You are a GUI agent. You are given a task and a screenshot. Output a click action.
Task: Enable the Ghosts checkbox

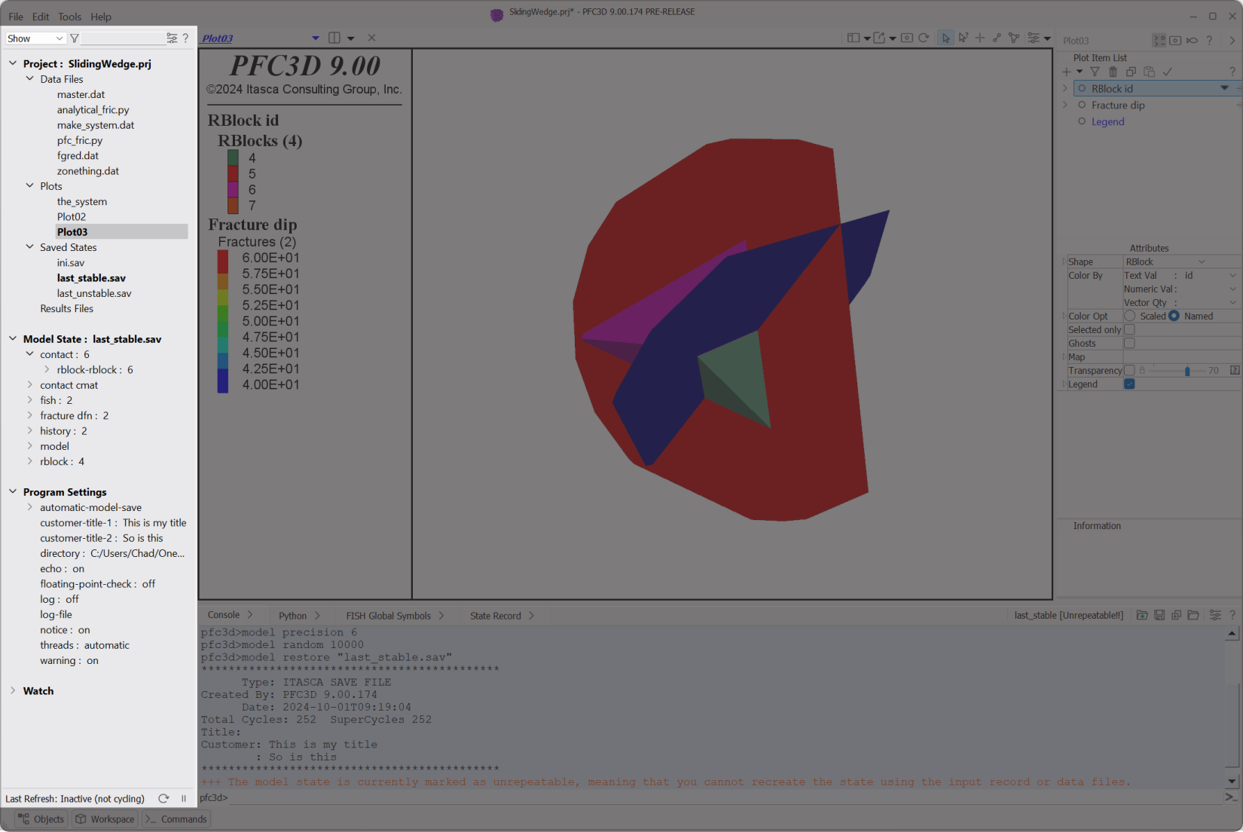click(x=1129, y=344)
